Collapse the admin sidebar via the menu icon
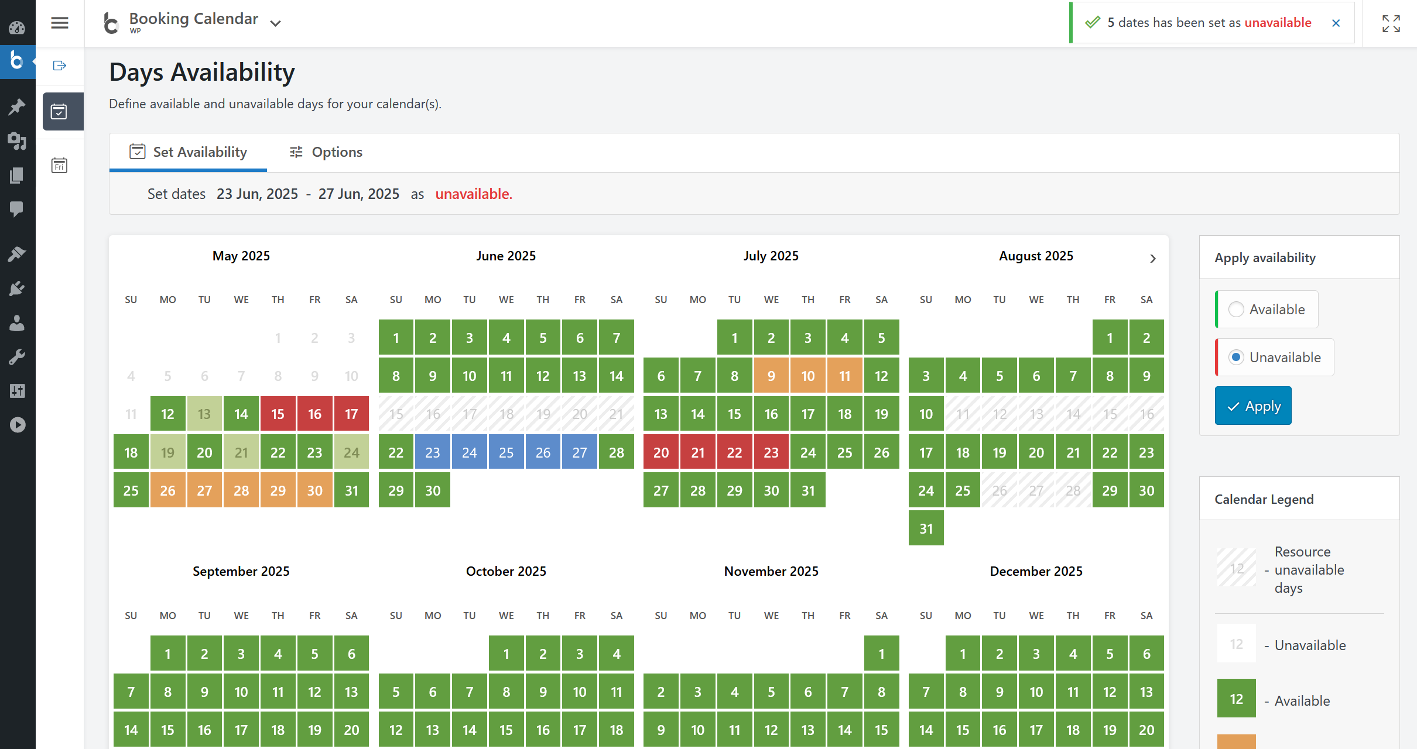 60,23
